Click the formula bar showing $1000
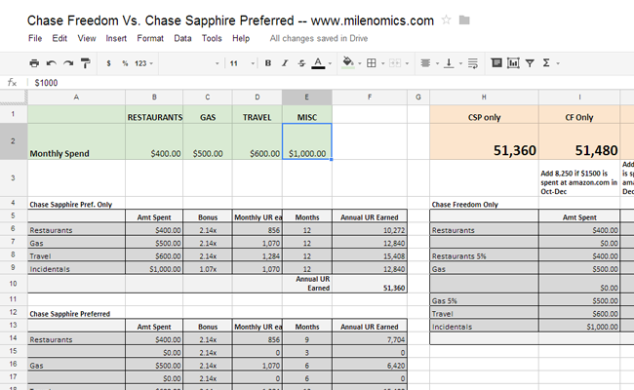 (332, 83)
